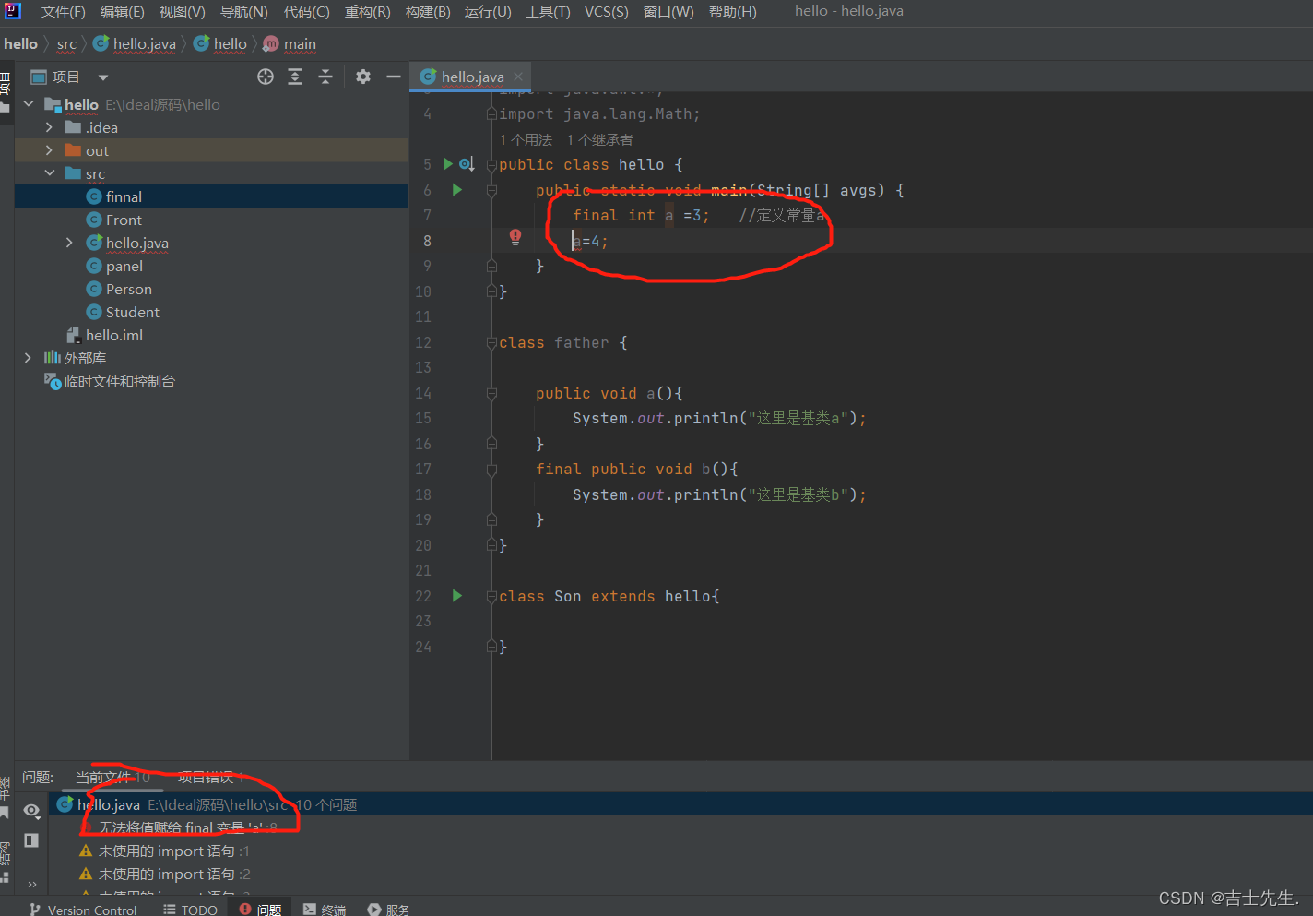Open project panel settings gear
Image resolution: width=1313 pixels, height=916 pixels.
coord(363,77)
